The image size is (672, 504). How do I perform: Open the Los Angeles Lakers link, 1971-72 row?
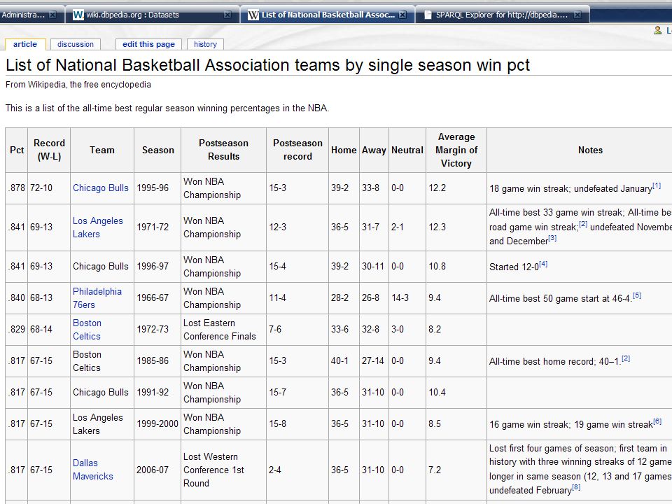point(98,227)
